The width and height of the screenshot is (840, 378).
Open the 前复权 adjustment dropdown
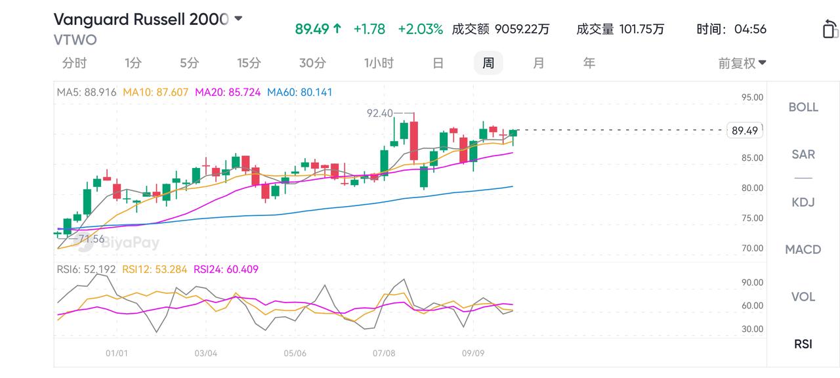[x=742, y=63]
